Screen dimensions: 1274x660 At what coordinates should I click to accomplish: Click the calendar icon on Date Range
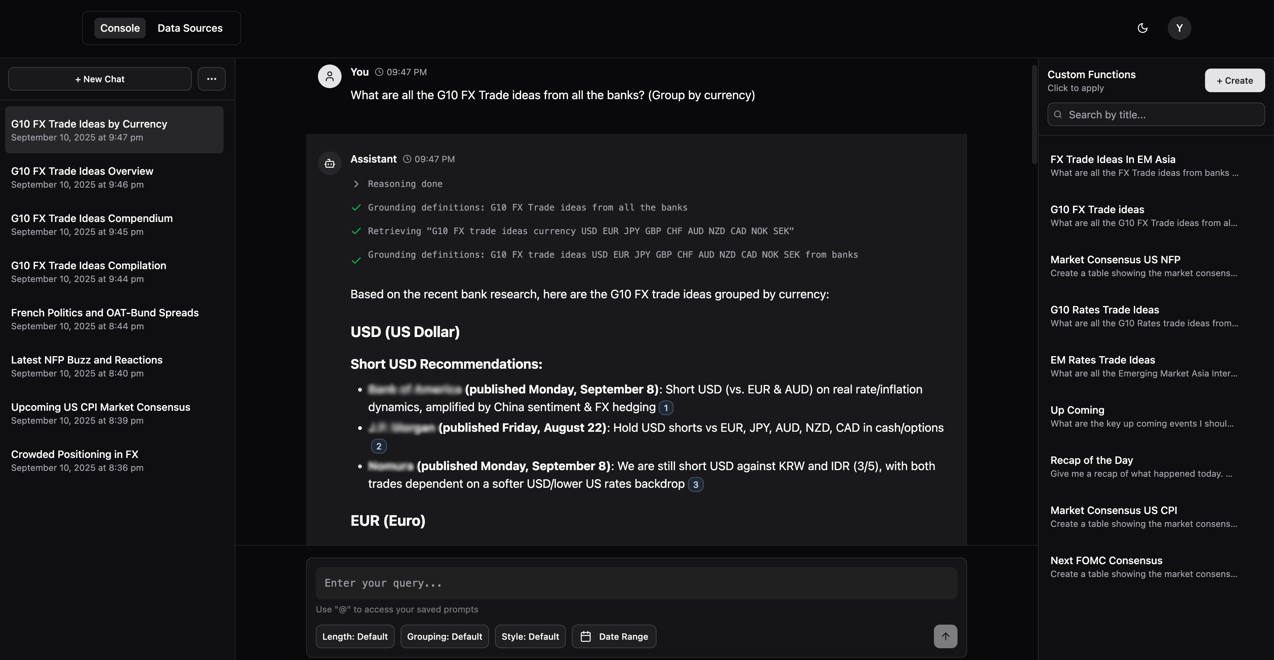(x=586, y=636)
